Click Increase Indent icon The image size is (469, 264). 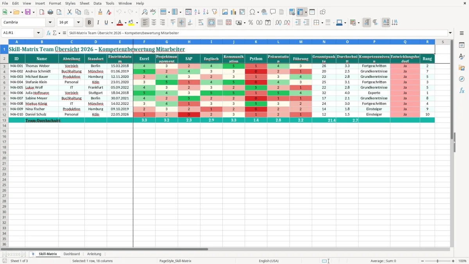(298, 23)
